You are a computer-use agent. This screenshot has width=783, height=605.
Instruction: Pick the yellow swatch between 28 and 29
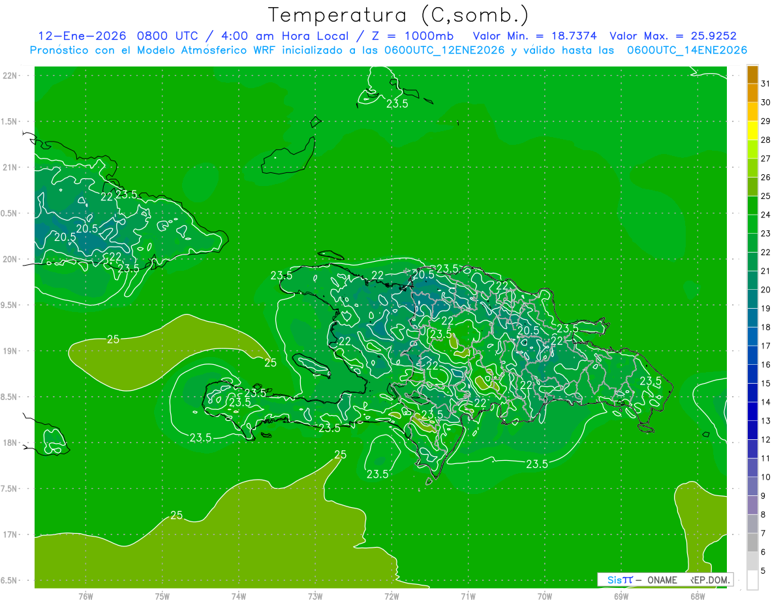coord(752,130)
